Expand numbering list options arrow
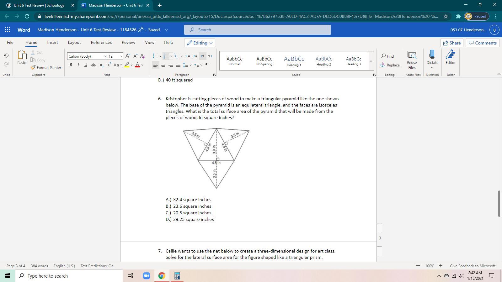 tap(171, 56)
